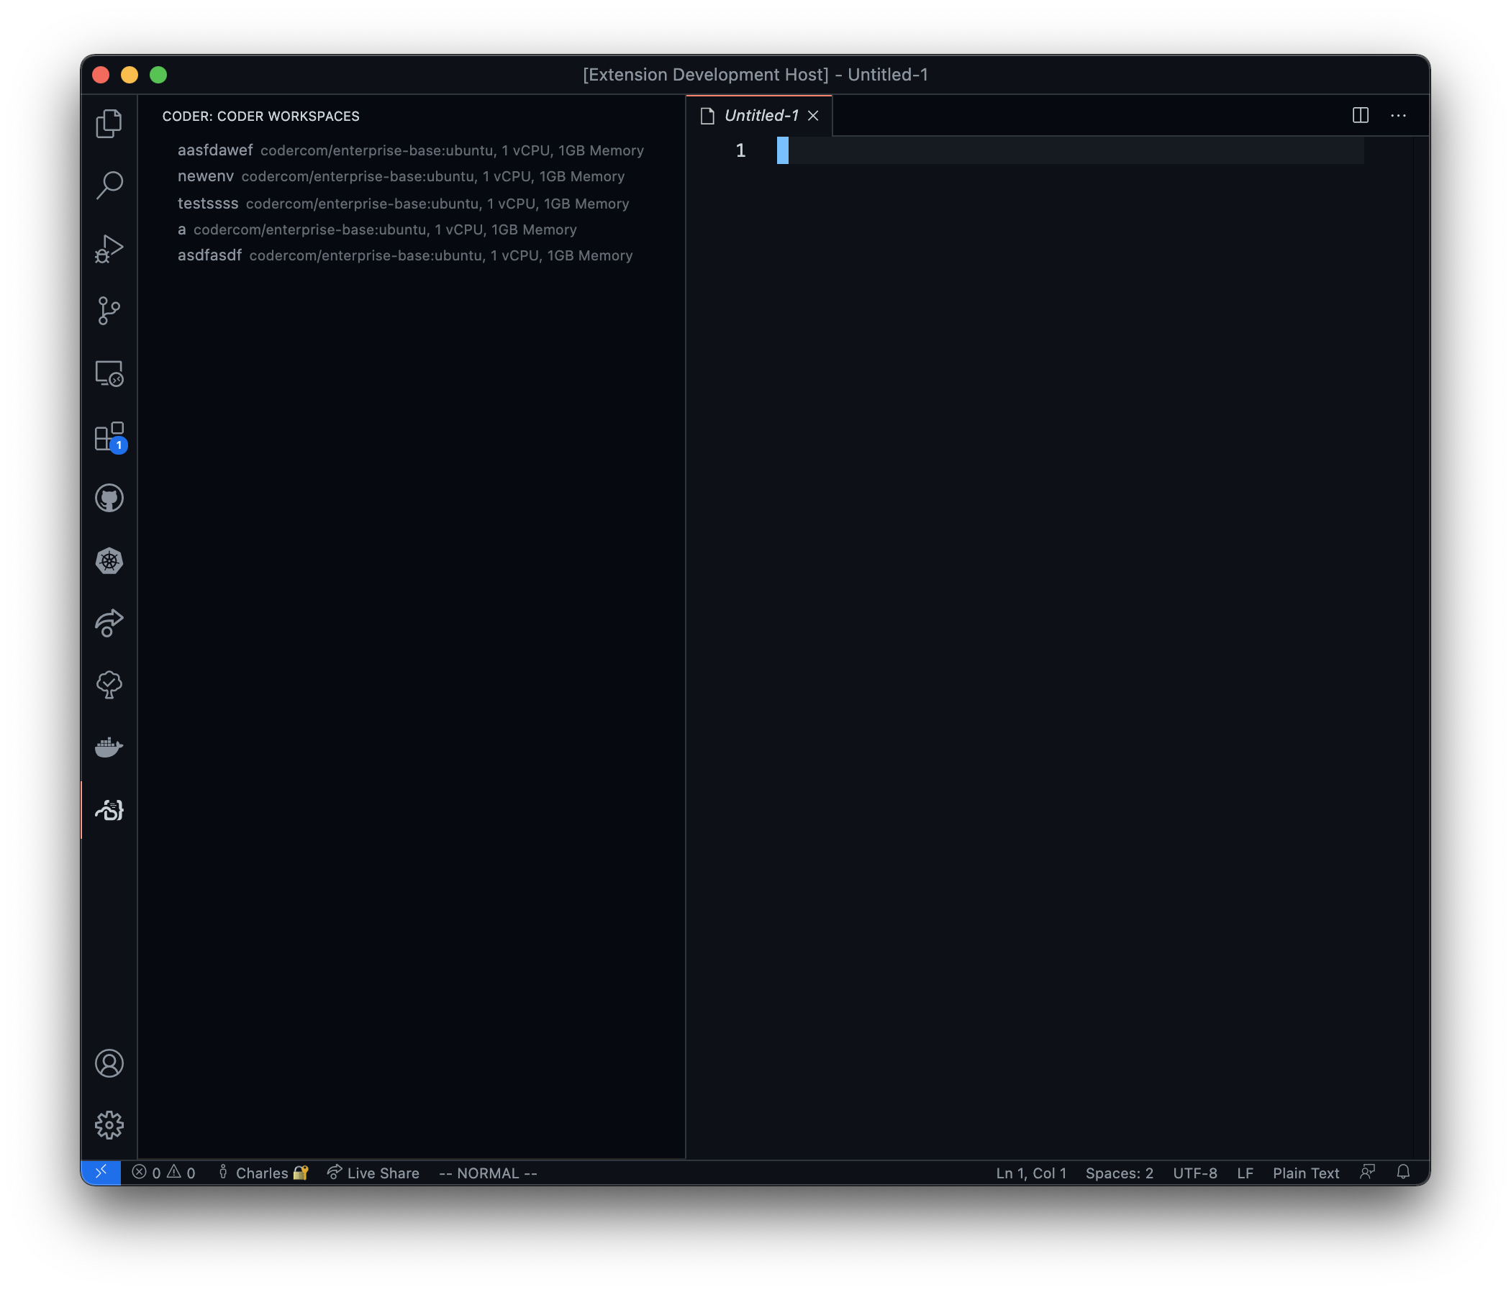Select the testssss workspace
The height and width of the screenshot is (1292, 1511).
pyautogui.click(x=411, y=204)
